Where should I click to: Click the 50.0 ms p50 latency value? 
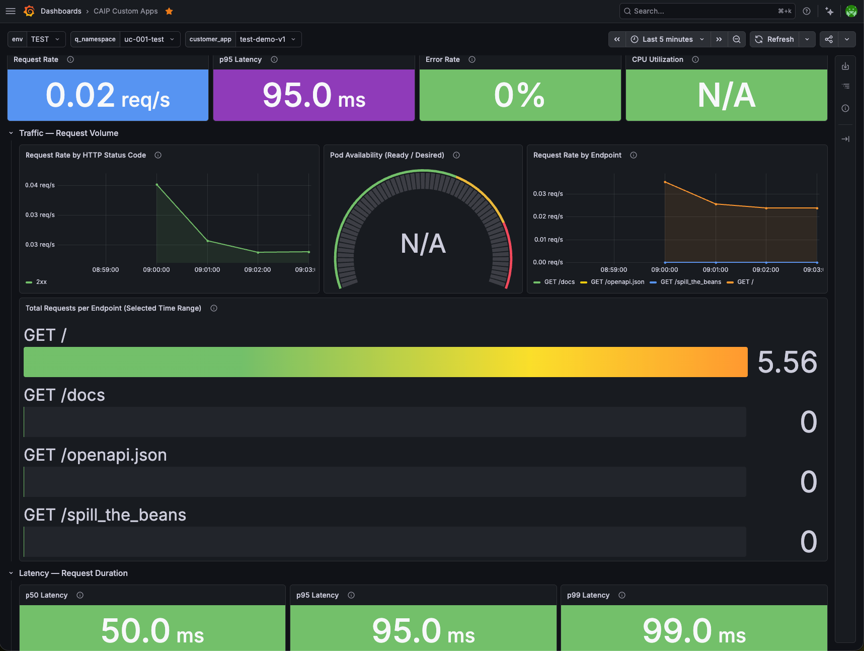point(152,631)
